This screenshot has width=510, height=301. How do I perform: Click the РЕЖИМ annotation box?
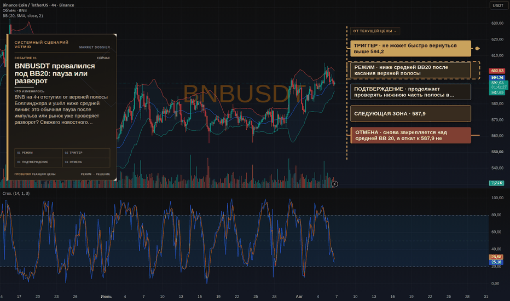coord(410,70)
